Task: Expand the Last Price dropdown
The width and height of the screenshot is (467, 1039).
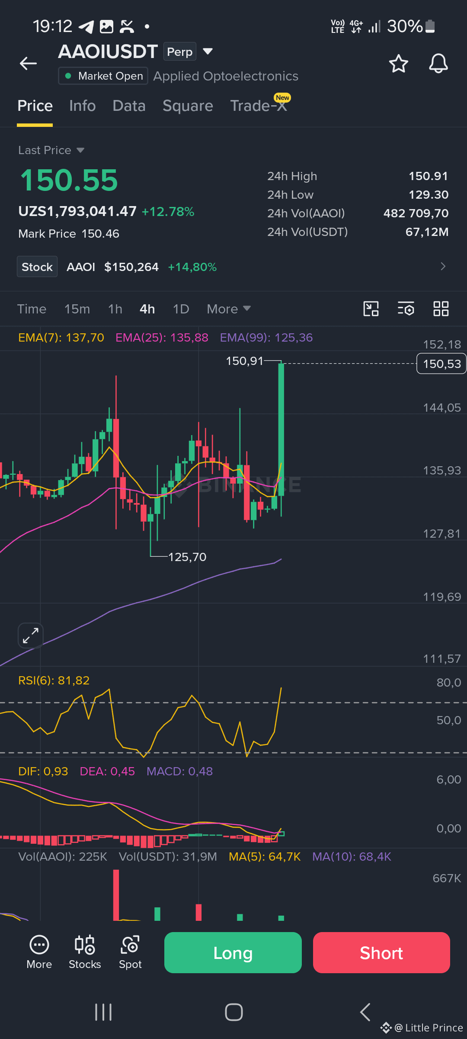Action: coord(80,150)
